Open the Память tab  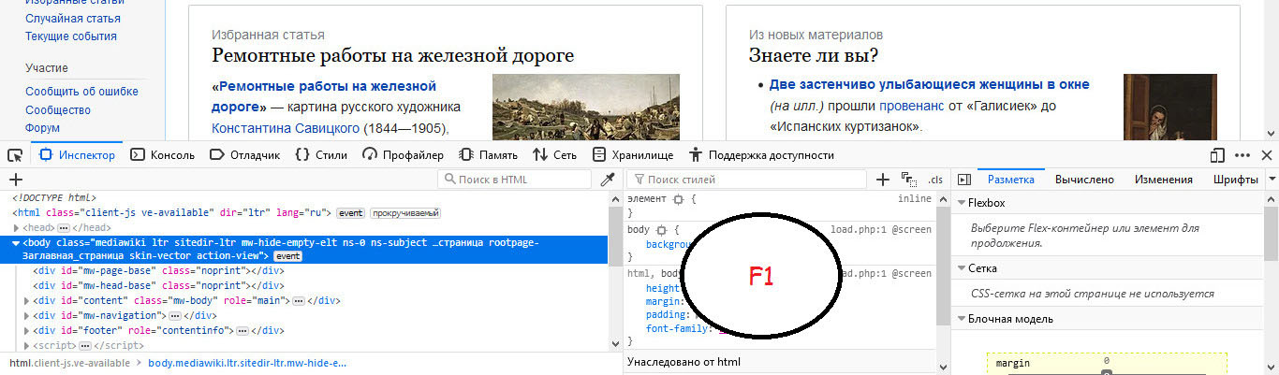488,155
